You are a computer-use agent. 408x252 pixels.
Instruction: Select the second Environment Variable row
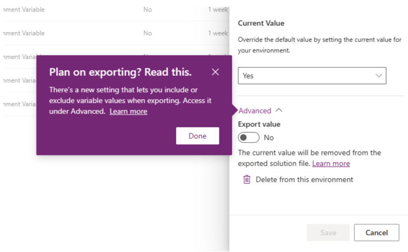point(24,33)
